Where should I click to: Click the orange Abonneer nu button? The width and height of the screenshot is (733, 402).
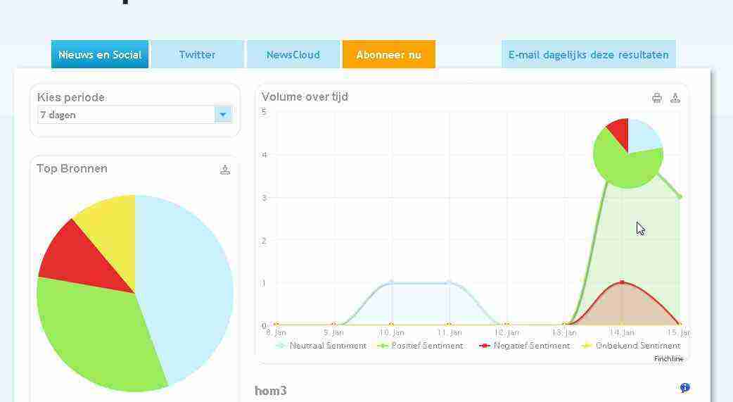(x=388, y=55)
